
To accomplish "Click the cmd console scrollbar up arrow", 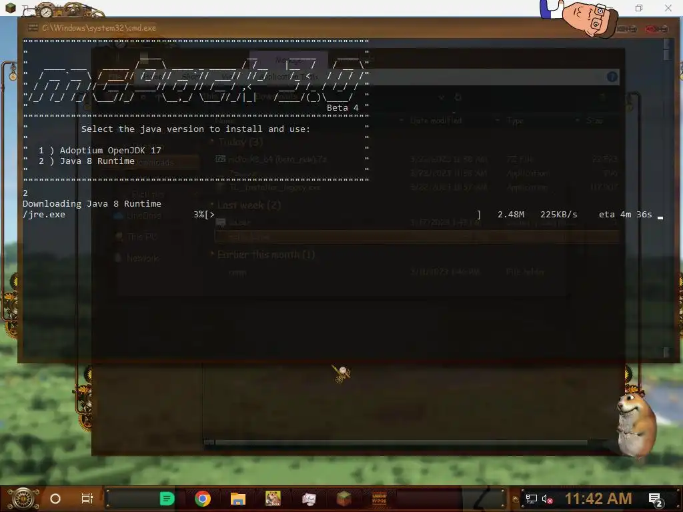I will point(666,42).
